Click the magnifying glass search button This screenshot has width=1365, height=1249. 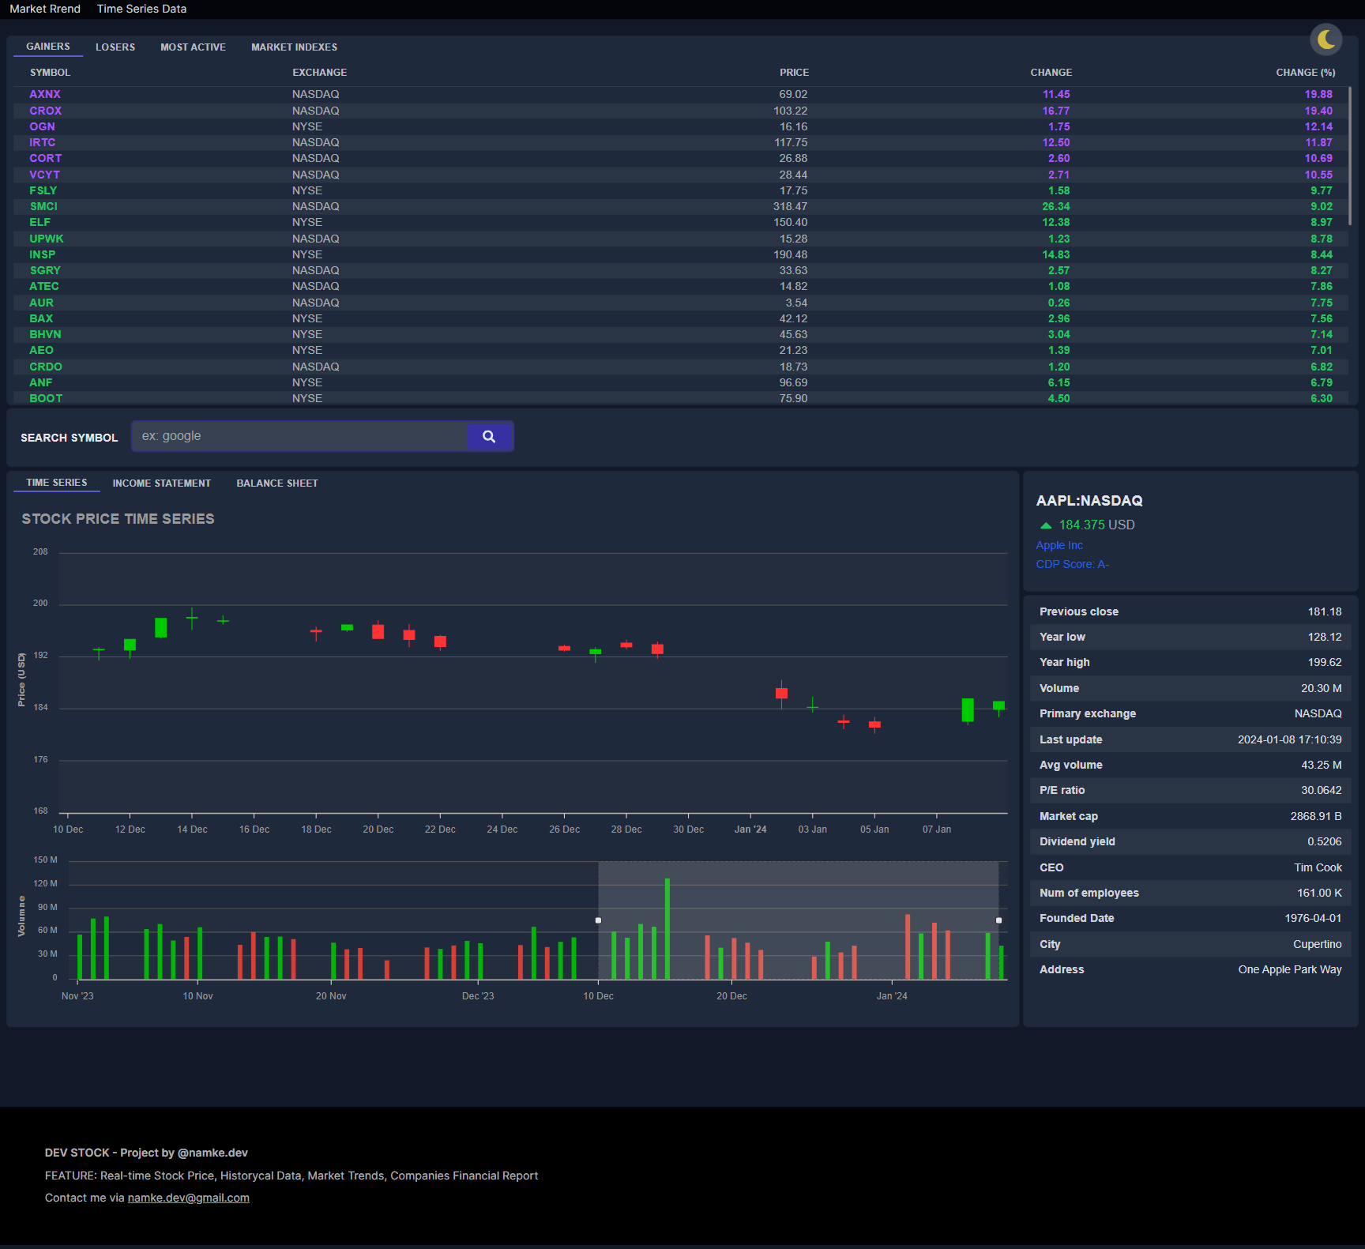pos(489,436)
